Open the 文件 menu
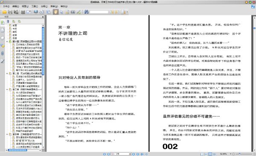This screenshot has width=256, height=156. pyautogui.click(x=6, y=6)
